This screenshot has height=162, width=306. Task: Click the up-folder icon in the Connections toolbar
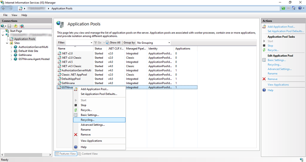pos(16,26)
